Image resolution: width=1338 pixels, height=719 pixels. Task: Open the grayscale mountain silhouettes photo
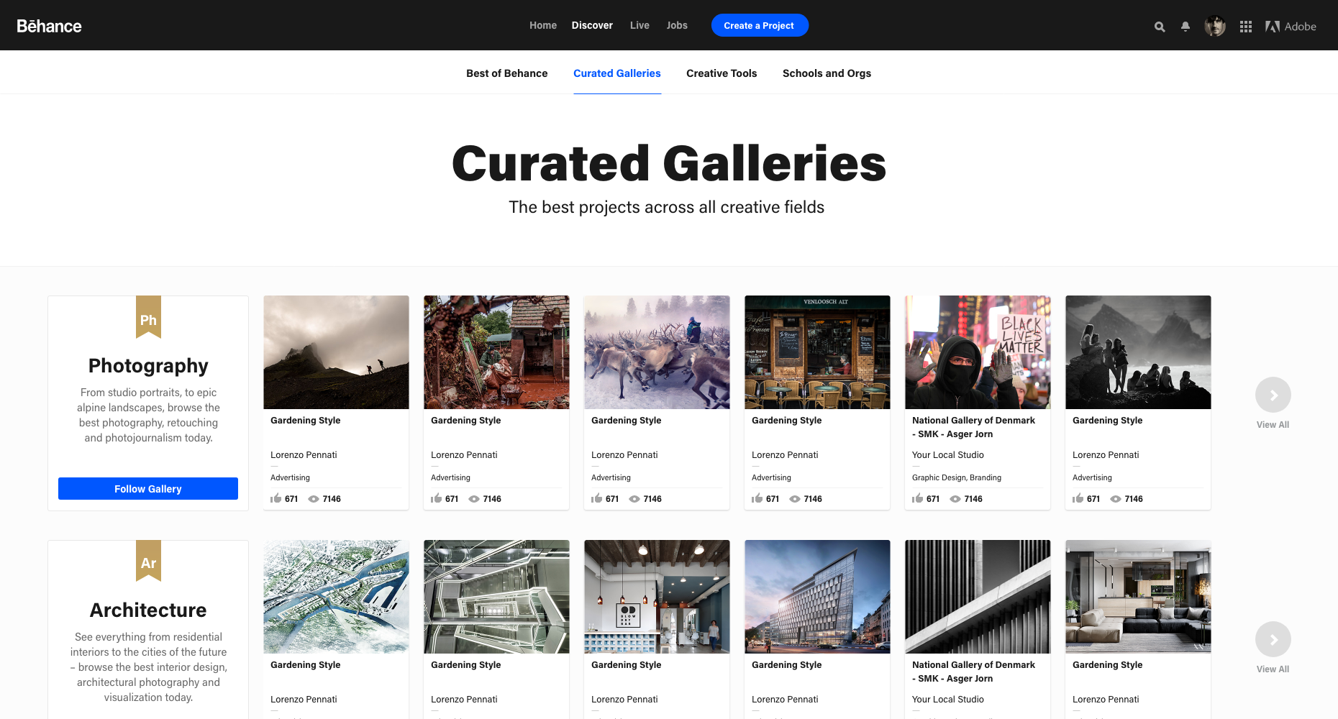(x=1138, y=352)
